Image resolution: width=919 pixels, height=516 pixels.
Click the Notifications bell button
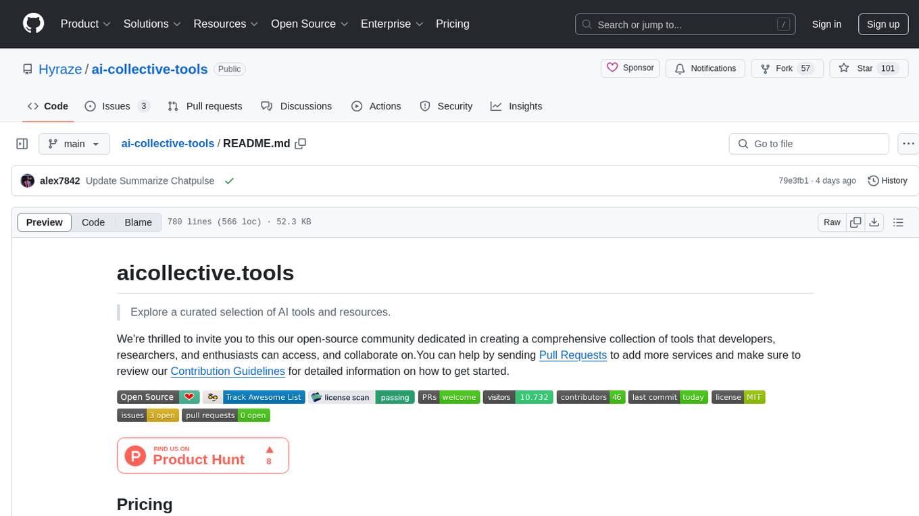click(x=705, y=68)
